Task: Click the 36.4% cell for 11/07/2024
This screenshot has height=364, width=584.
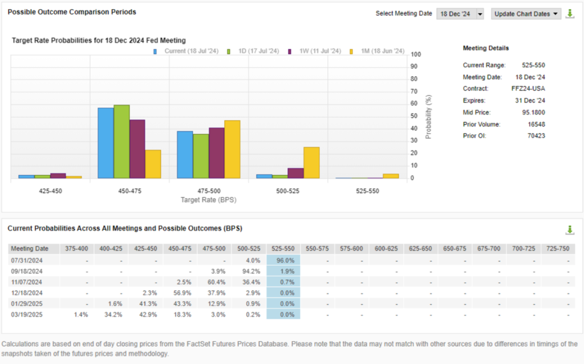Action: [x=249, y=282]
